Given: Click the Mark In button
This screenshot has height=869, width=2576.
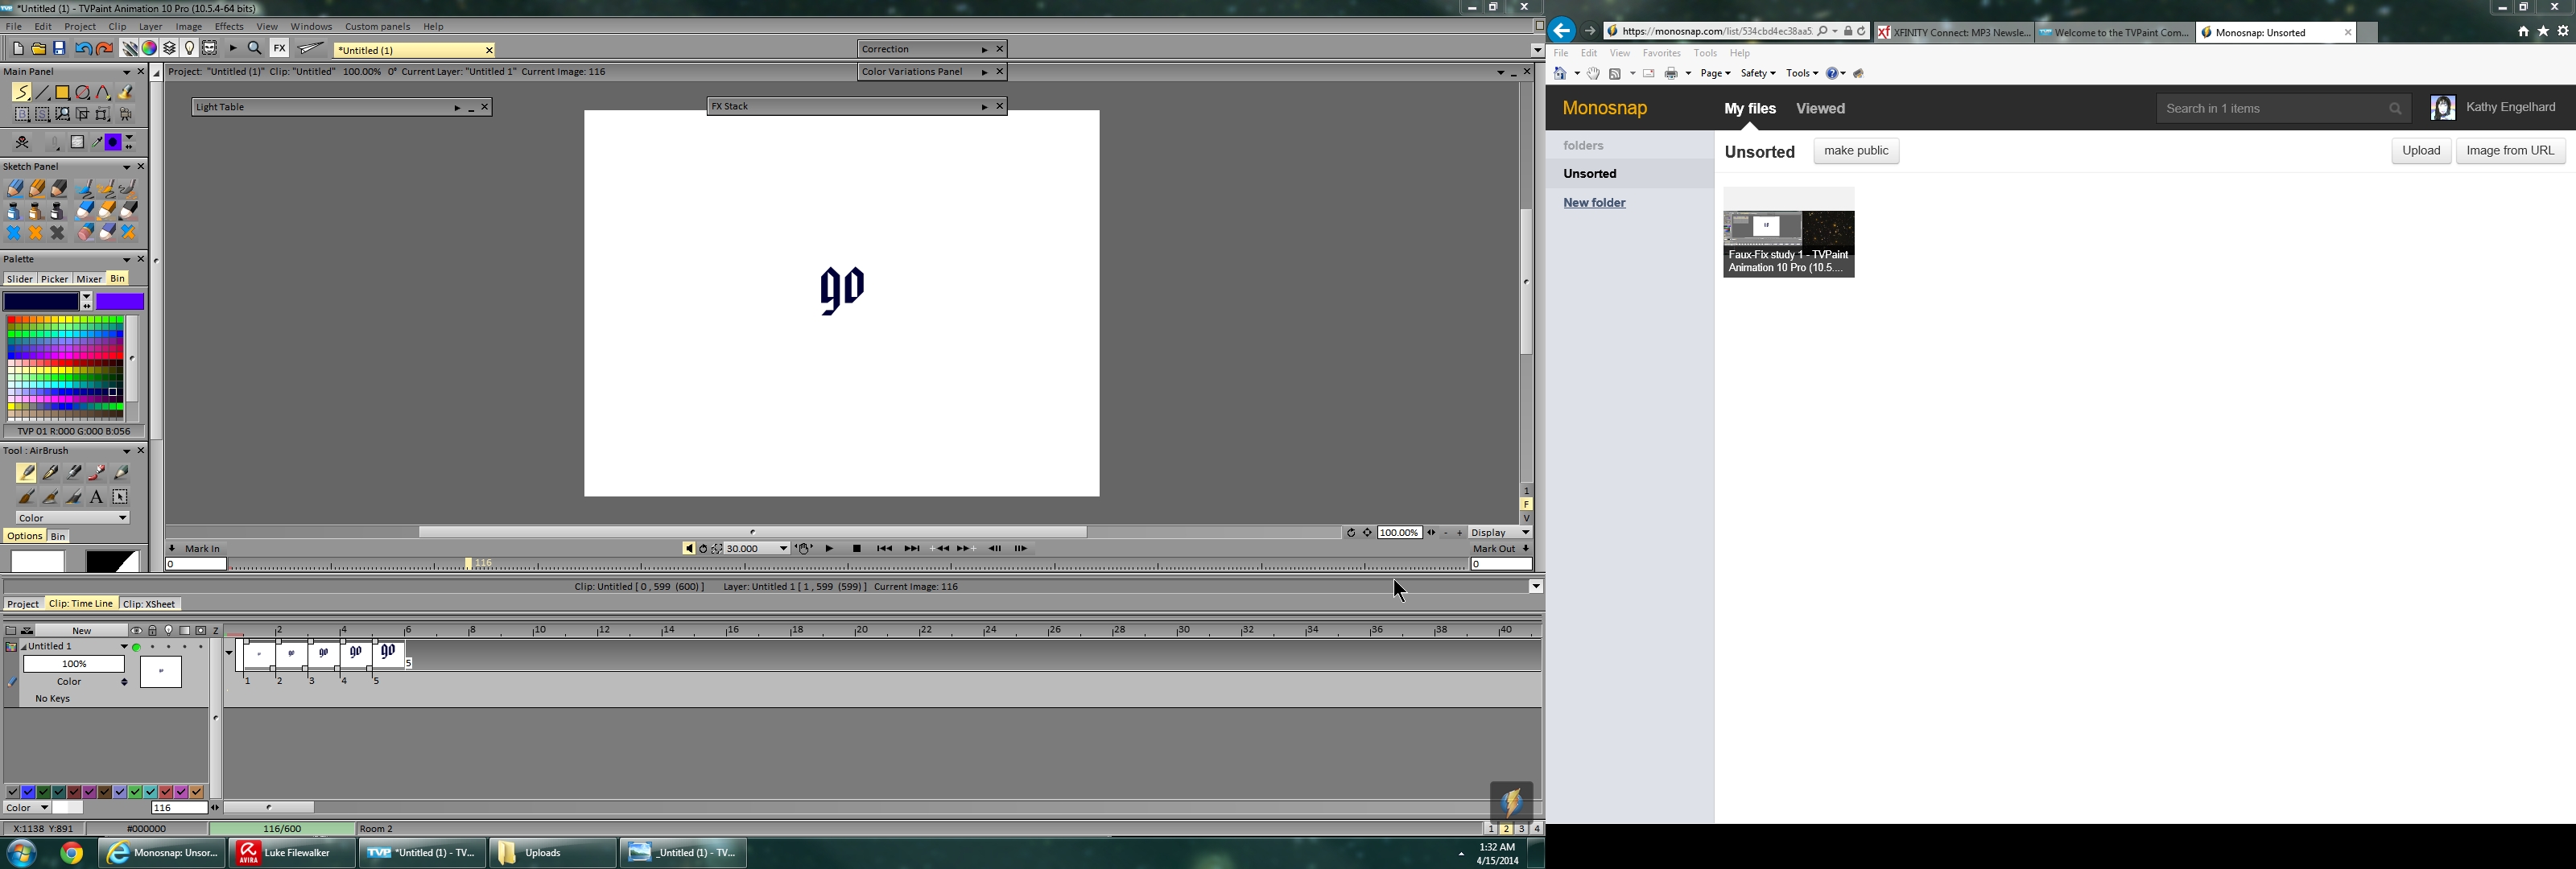Looking at the screenshot, I should pyautogui.click(x=203, y=549).
